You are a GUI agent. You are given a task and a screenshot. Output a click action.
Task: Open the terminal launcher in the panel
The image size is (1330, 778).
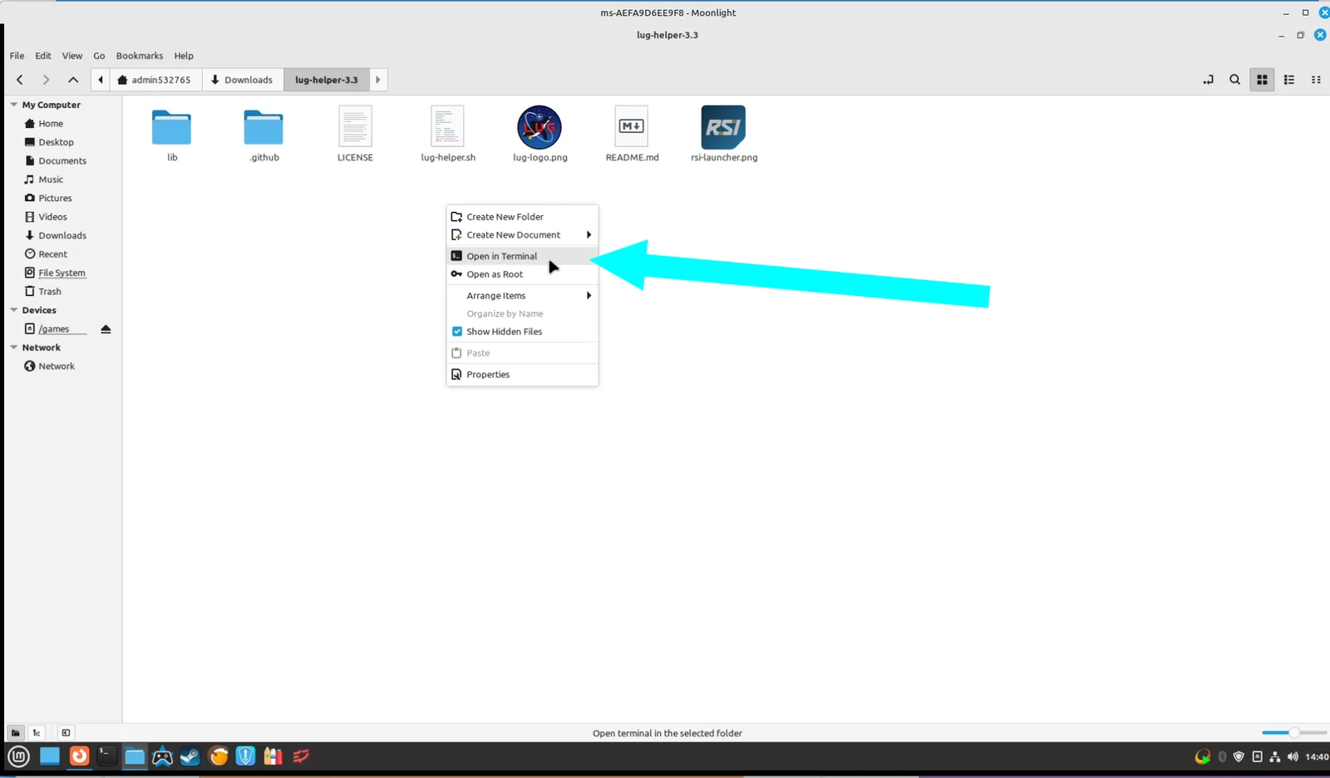(106, 756)
